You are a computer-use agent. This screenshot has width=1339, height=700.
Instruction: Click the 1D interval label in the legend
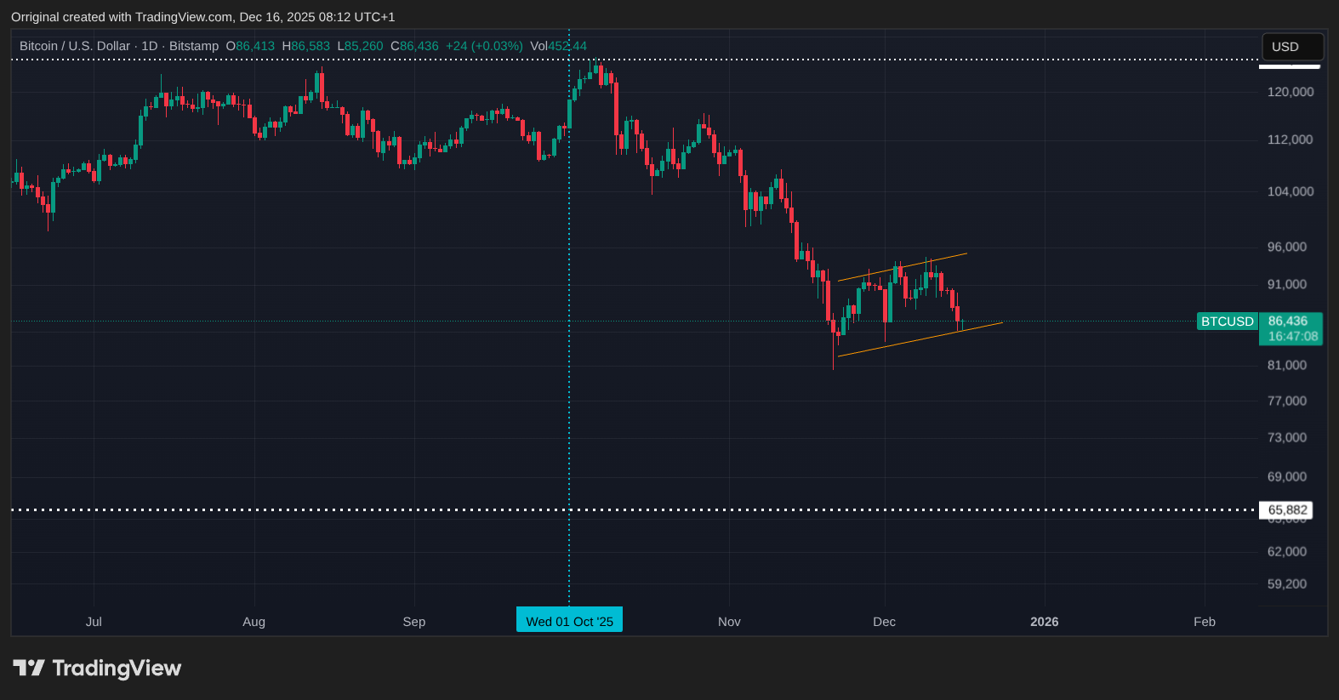150,46
